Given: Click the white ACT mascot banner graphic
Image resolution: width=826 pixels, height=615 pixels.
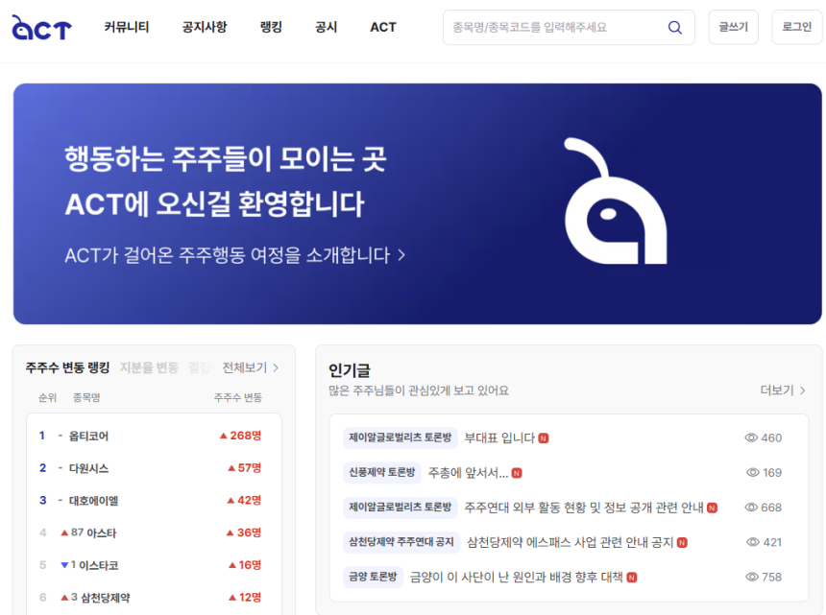Looking at the screenshot, I should [616, 201].
